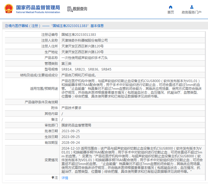
Task: Click the 数据查询 heading text
Action: pos(80,9)
